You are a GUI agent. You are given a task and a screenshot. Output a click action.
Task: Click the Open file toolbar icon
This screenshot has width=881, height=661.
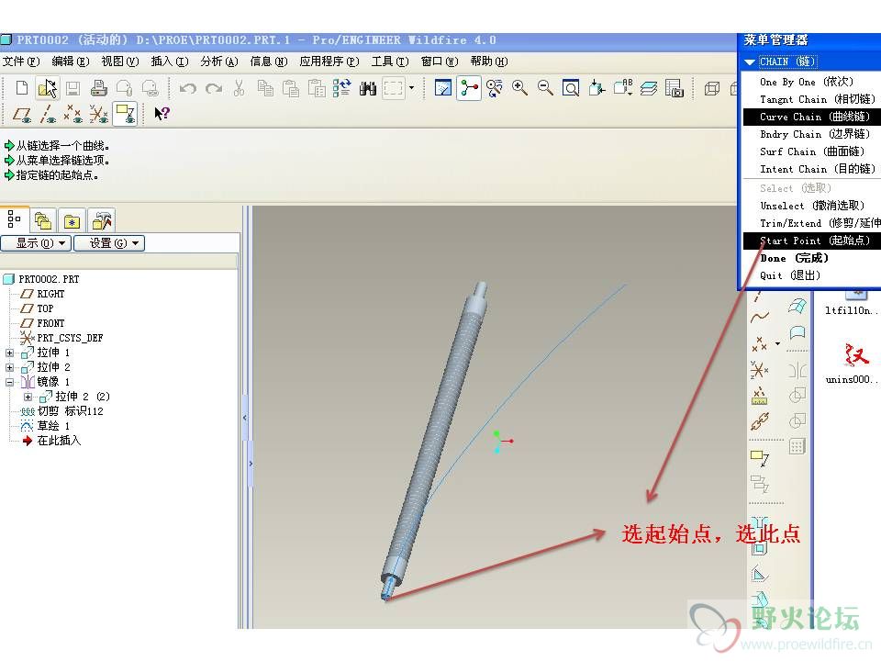pyautogui.click(x=47, y=88)
